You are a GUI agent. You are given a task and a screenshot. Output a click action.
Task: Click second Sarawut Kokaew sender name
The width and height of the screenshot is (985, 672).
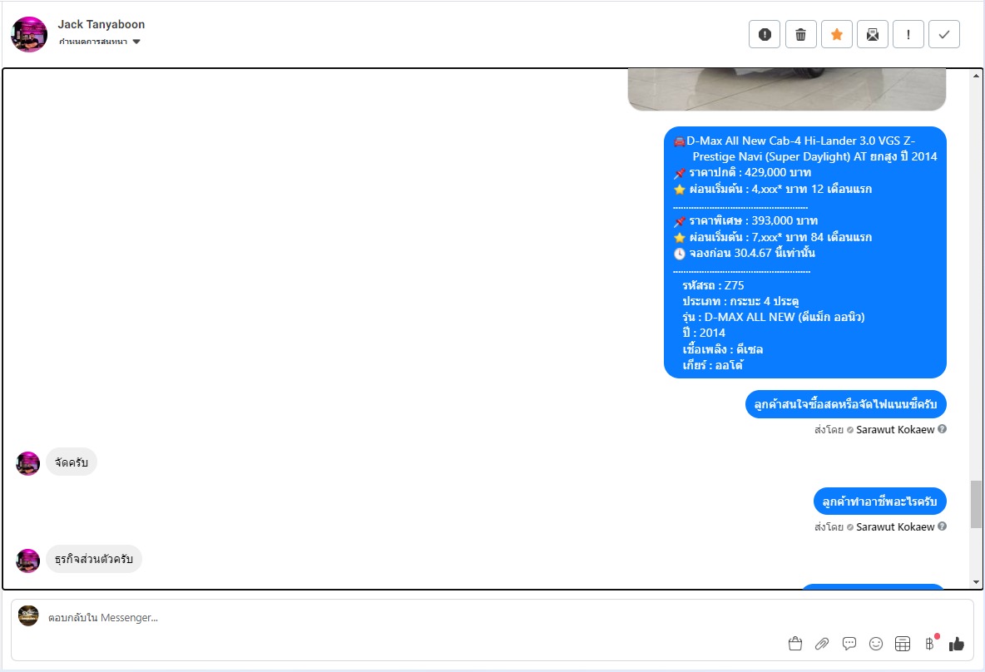(x=895, y=527)
